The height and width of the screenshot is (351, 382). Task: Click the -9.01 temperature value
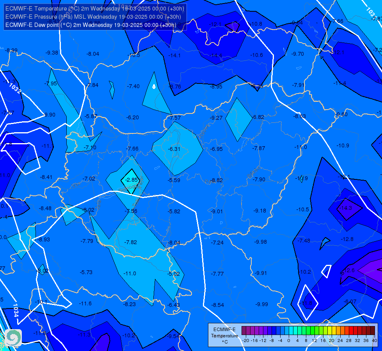click(x=217, y=211)
